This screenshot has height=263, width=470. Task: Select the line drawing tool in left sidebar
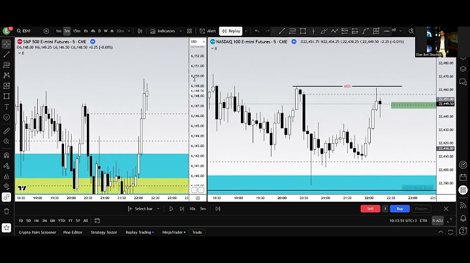[7, 55]
